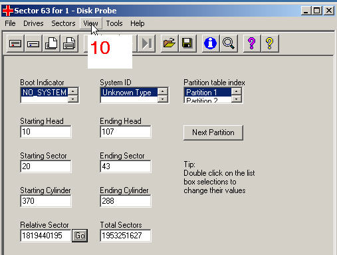Click the pink question mark help icon
The width and height of the screenshot is (337, 255).
[x=252, y=43]
